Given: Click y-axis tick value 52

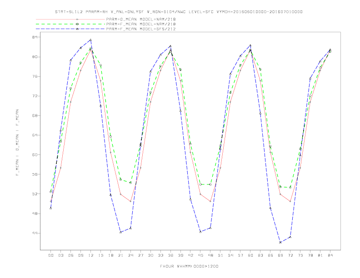Looking at the screenshot, I should pyautogui.click(x=35, y=194).
